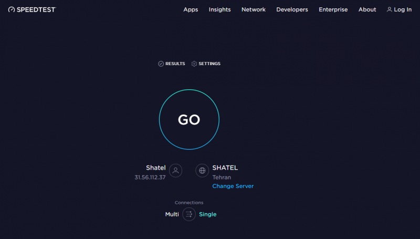
Task: Open the Developers menu item
Action: point(292,9)
